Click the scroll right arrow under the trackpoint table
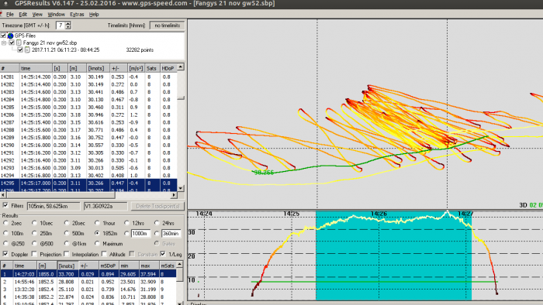 174,195
